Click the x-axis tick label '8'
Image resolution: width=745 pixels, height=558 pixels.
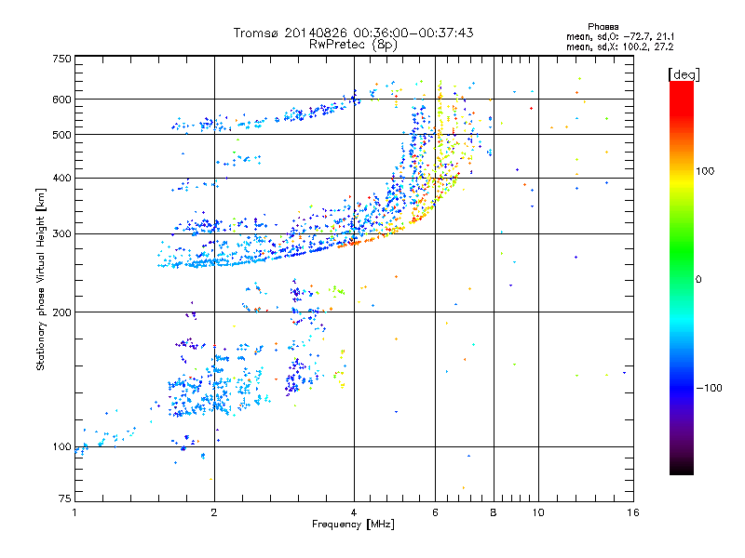tap(494, 512)
